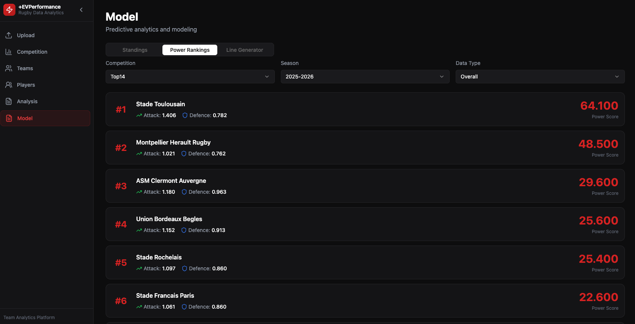Click Stade Toulousain attack trend icon
635x324 pixels.
click(x=139, y=115)
